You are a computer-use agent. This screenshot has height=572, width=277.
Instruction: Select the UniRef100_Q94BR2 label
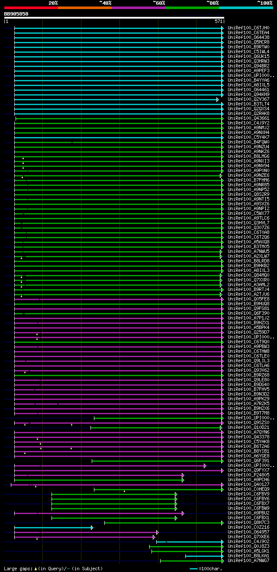tap(248, 66)
